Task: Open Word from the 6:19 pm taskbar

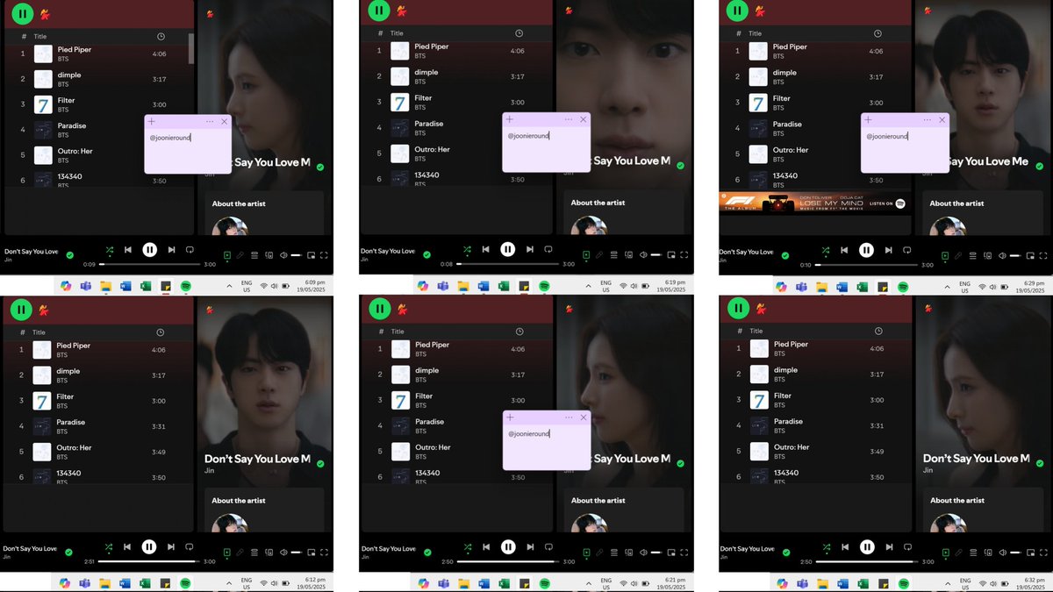Action: point(484,286)
